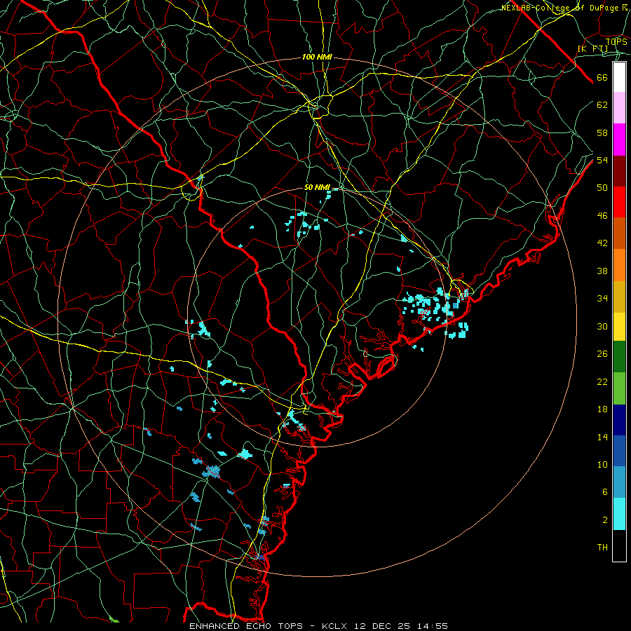631x631 pixels.
Task: Click the bright red legend swatch
Action: tap(619, 202)
